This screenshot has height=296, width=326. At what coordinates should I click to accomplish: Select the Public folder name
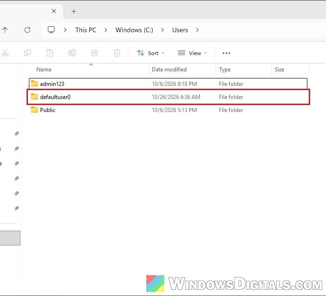pyautogui.click(x=48, y=110)
